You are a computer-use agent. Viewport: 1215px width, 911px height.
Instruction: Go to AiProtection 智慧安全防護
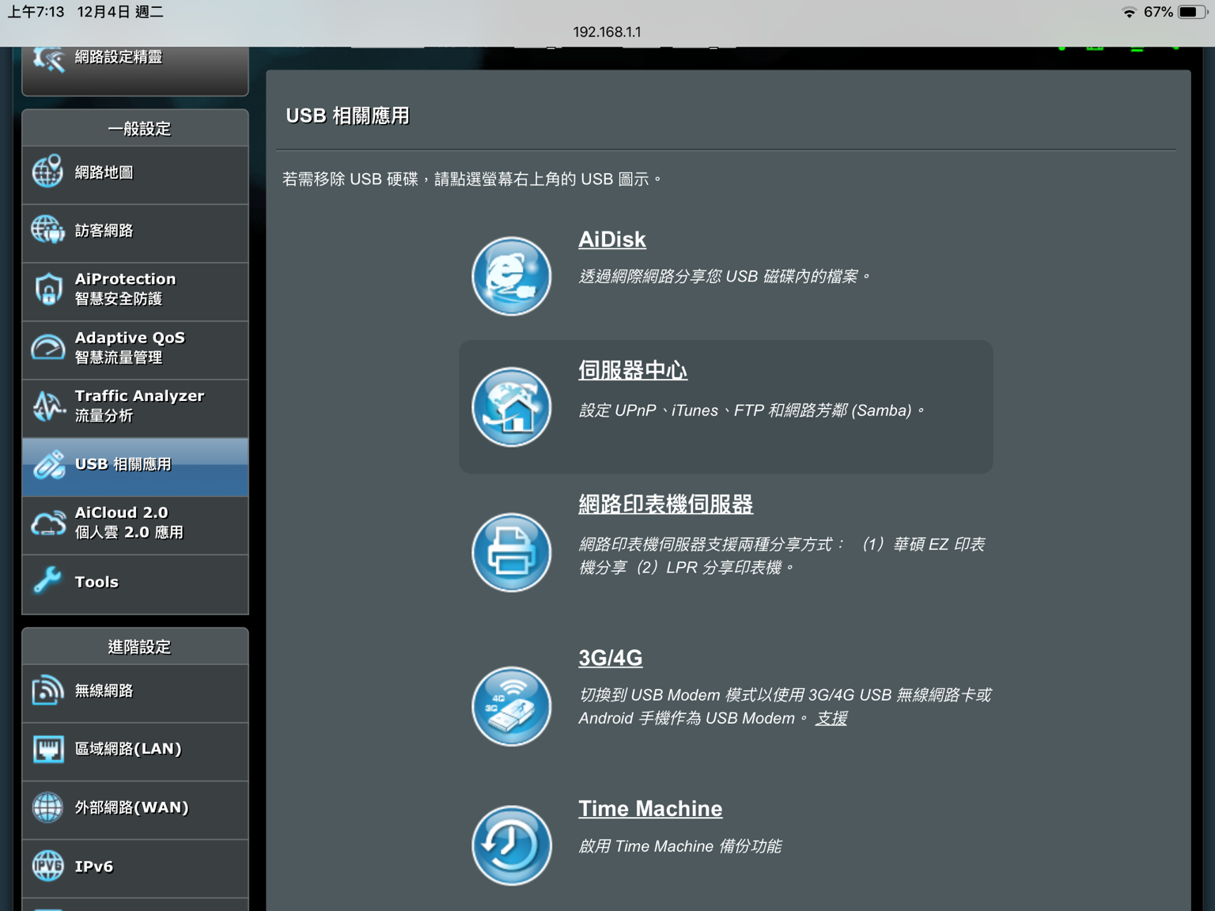tap(135, 293)
